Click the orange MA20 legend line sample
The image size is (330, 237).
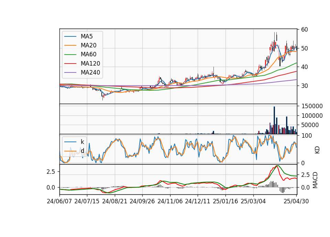coord(70,45)
